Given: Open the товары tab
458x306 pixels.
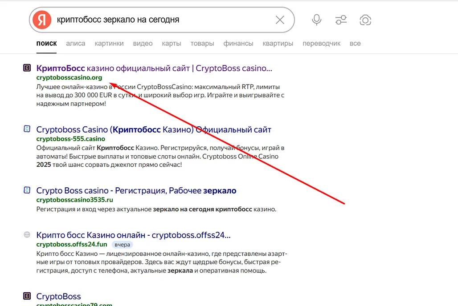Looking at the screenshot, I should 202,44.
